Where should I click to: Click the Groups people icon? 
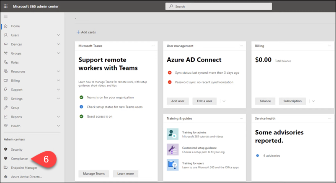pyautogui.click(x=6, y=53)
